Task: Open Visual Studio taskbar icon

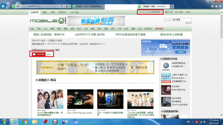Action: [65, 122]
